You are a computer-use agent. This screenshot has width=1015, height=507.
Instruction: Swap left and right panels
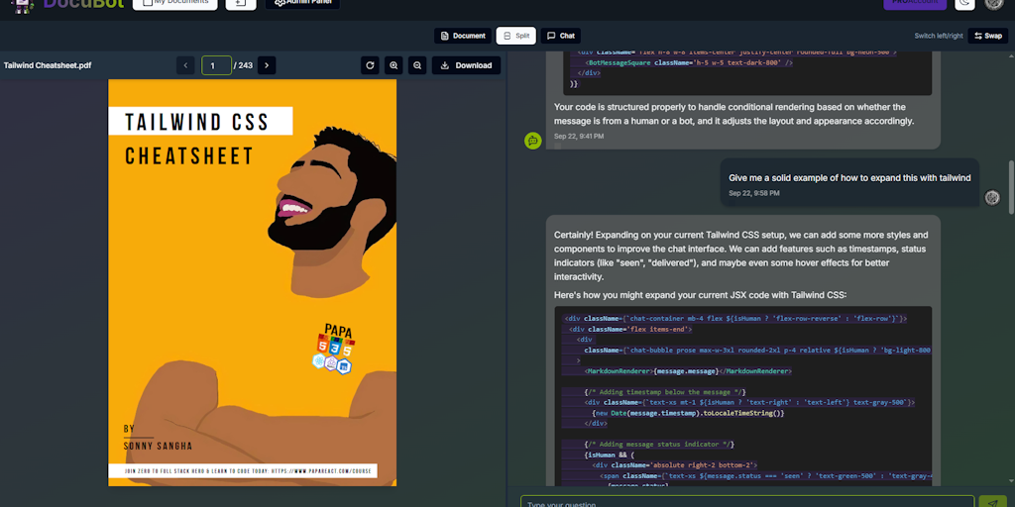(x=988, y=36)
